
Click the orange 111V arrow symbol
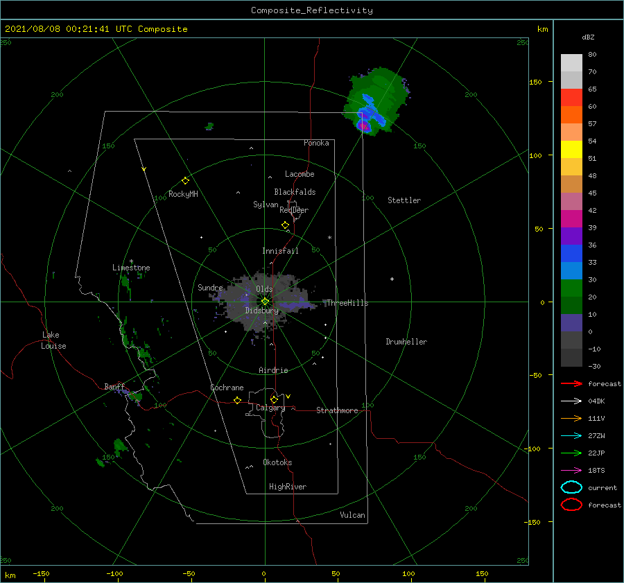pos(571,418)
